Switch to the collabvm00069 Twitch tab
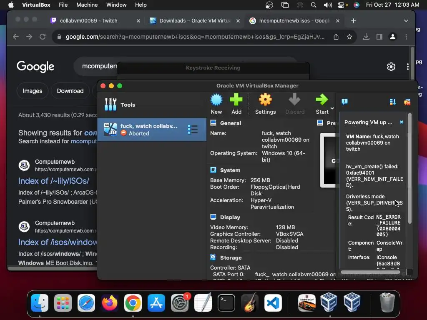Viewport: 427px width, 320px height. tap(95, 21)
